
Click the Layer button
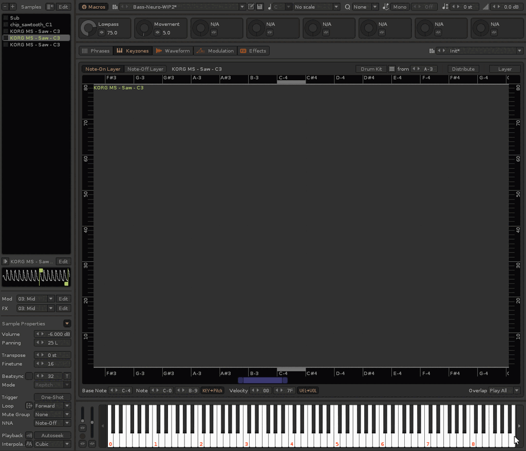pos(505,69)
